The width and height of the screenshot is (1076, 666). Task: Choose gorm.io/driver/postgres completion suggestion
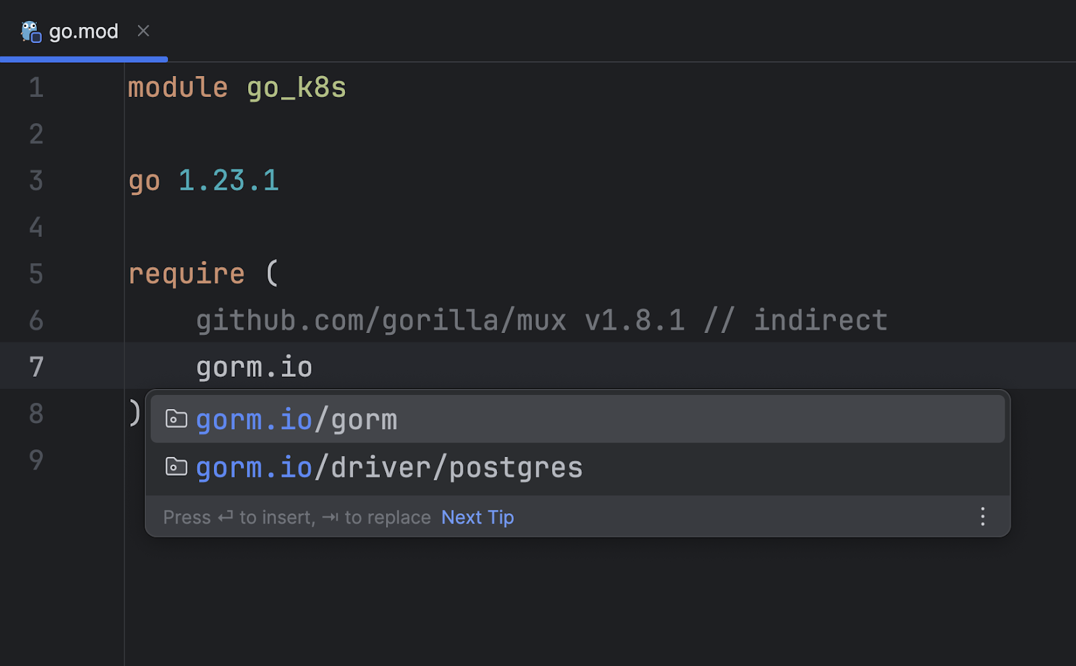577,467
